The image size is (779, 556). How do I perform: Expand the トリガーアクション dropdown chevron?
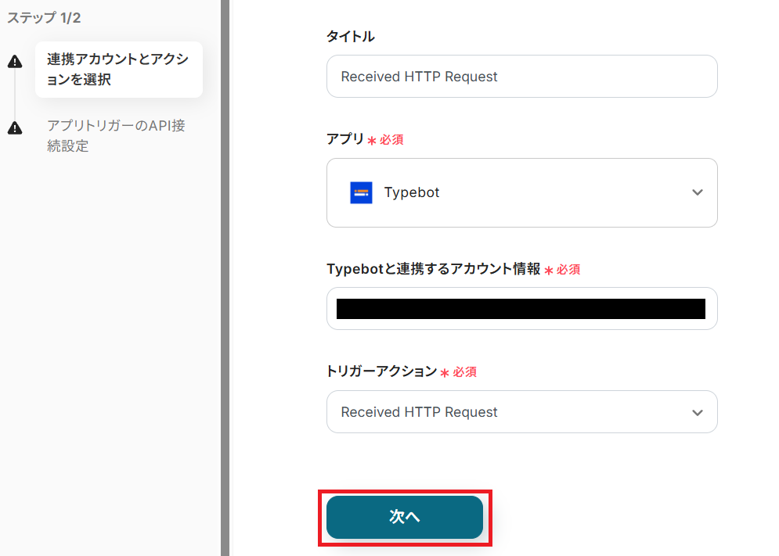pos(698,412)
